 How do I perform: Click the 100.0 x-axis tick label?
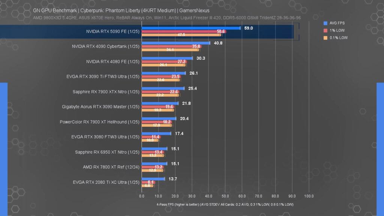click(x=309, y=196)
